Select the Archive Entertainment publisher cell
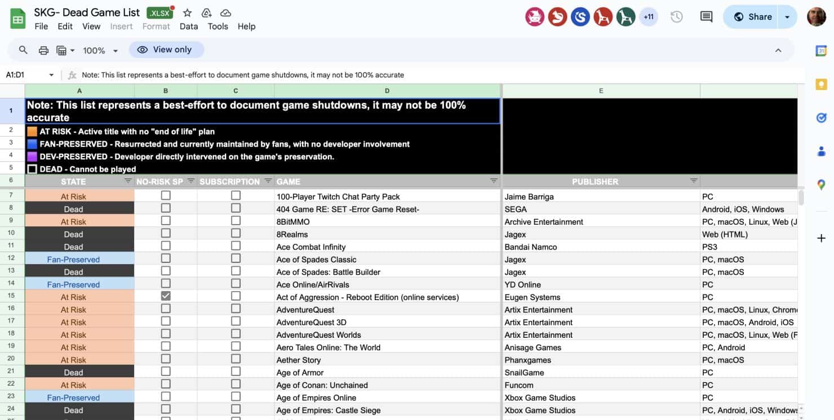The height and width of the screenshot is (420, 834). [x=601, y=221]
